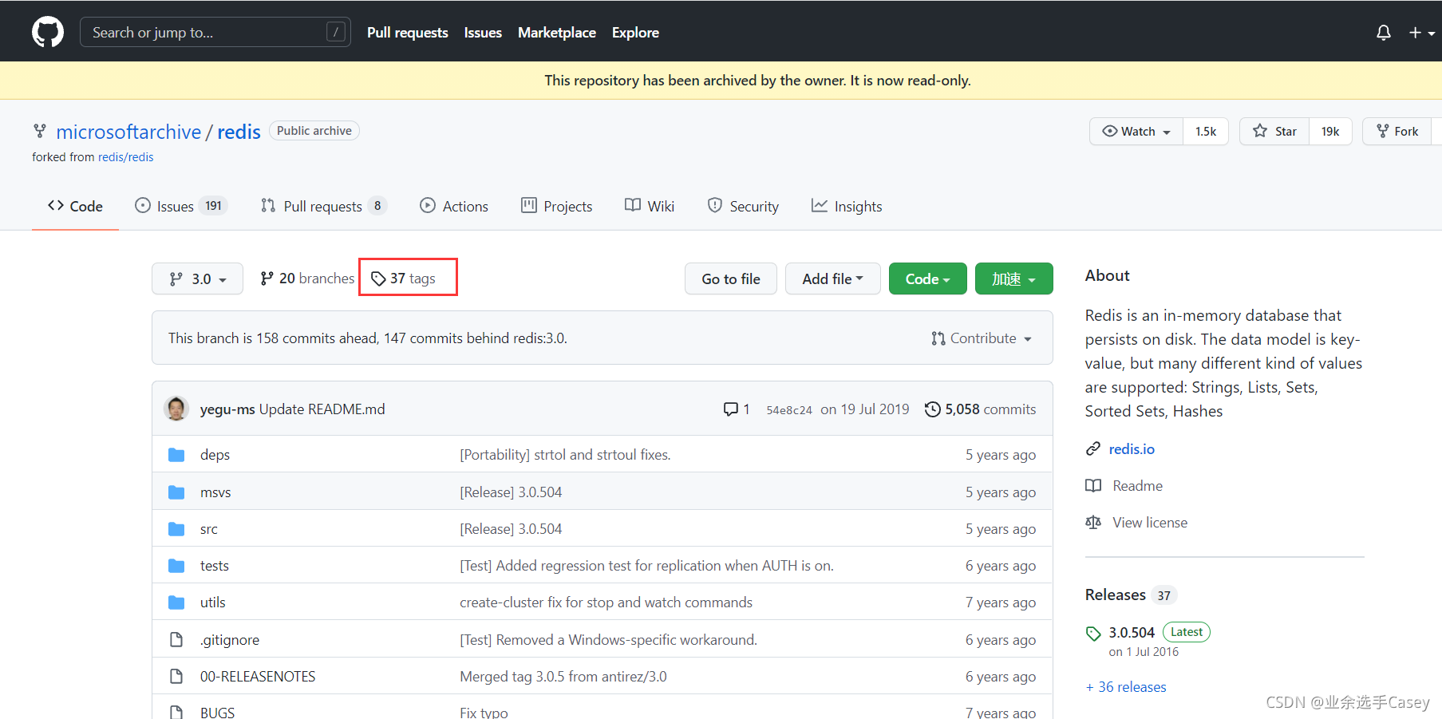Open the forked-from redis/redis link
This screenshot has height=719, width=1442.
pos(125,157)
